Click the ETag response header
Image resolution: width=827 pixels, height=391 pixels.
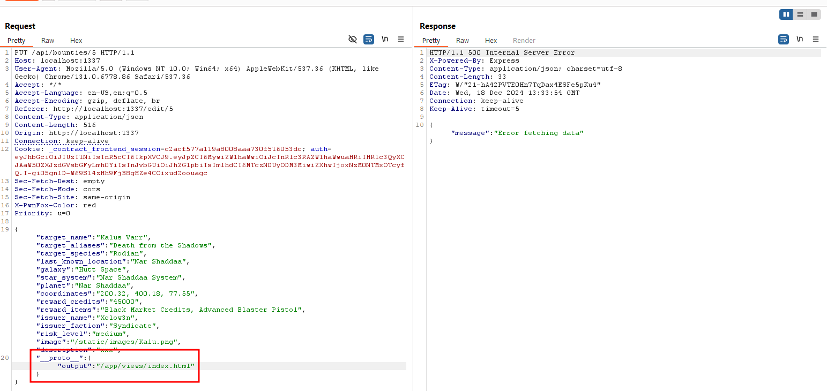(x=515, y=85)
